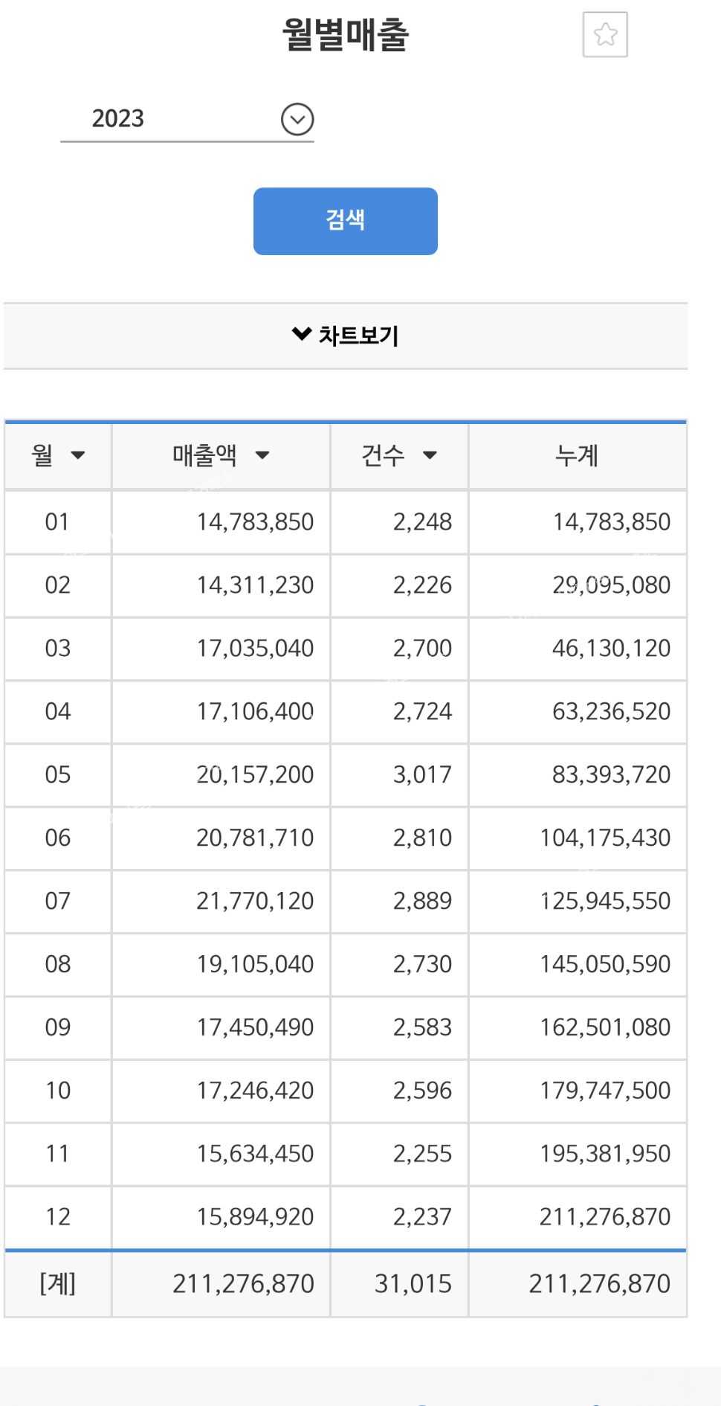Select cumulative value 104,175,430
The image size is (721, 1406).
(605, 838)
